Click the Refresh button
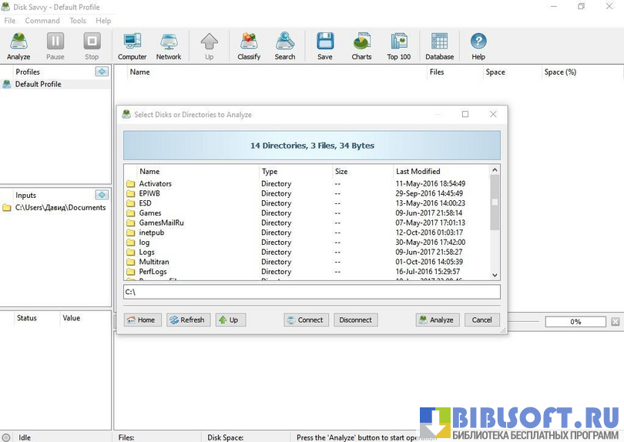The image size is (624, 442). (186, 320)
